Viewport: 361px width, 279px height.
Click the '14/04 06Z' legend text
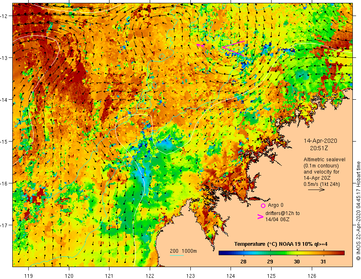pyautogui.click(x=277, y=219)
